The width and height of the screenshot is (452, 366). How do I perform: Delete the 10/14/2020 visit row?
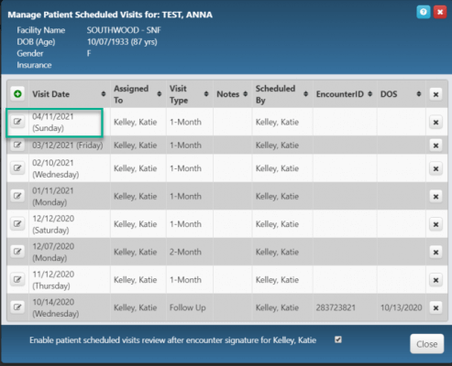435,307
